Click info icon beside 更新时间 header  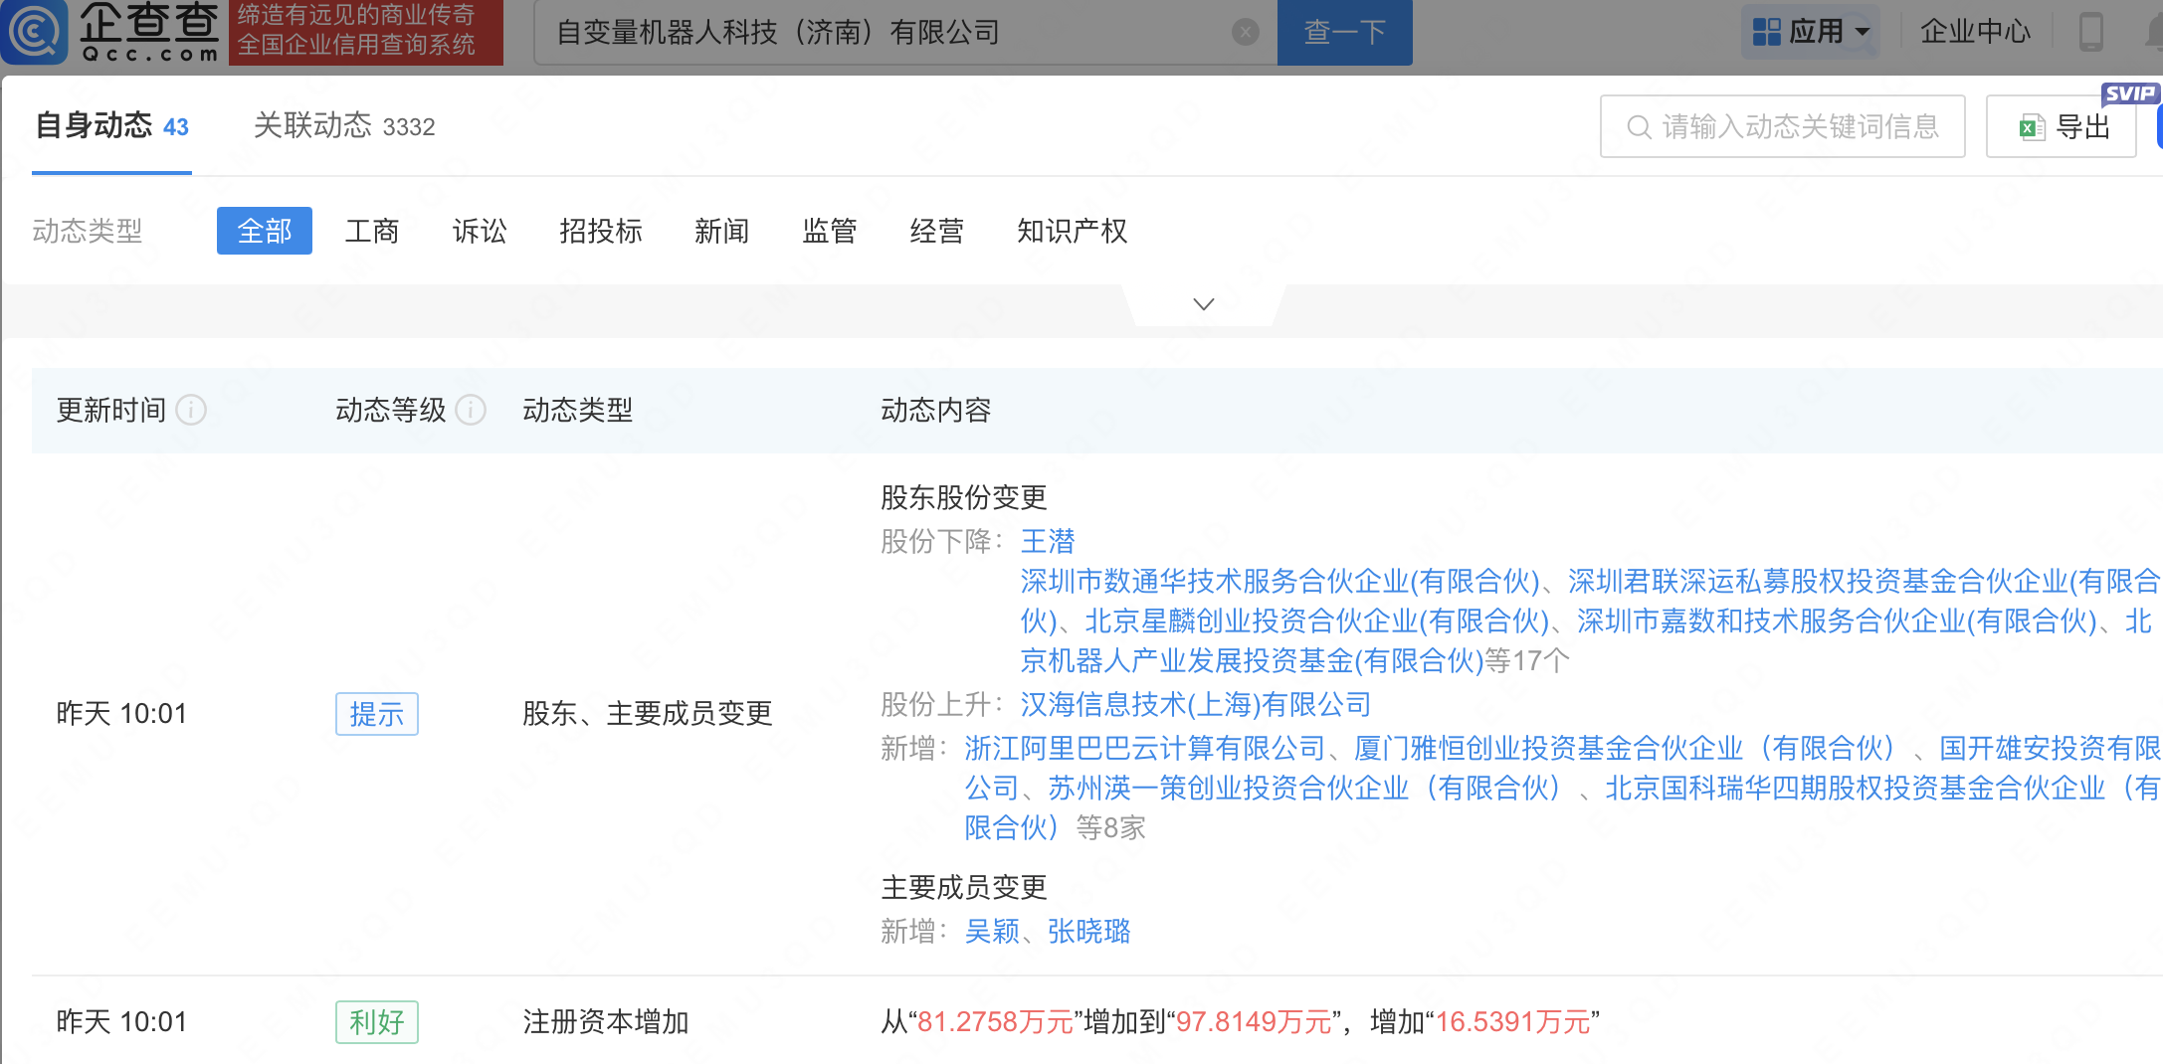pos(191,410)
